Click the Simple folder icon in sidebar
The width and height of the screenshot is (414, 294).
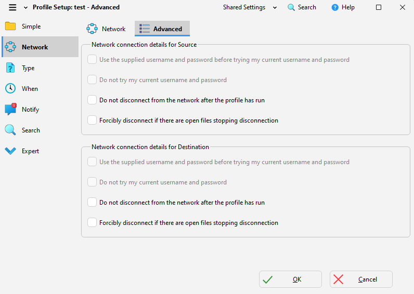(x=10, y=26)
